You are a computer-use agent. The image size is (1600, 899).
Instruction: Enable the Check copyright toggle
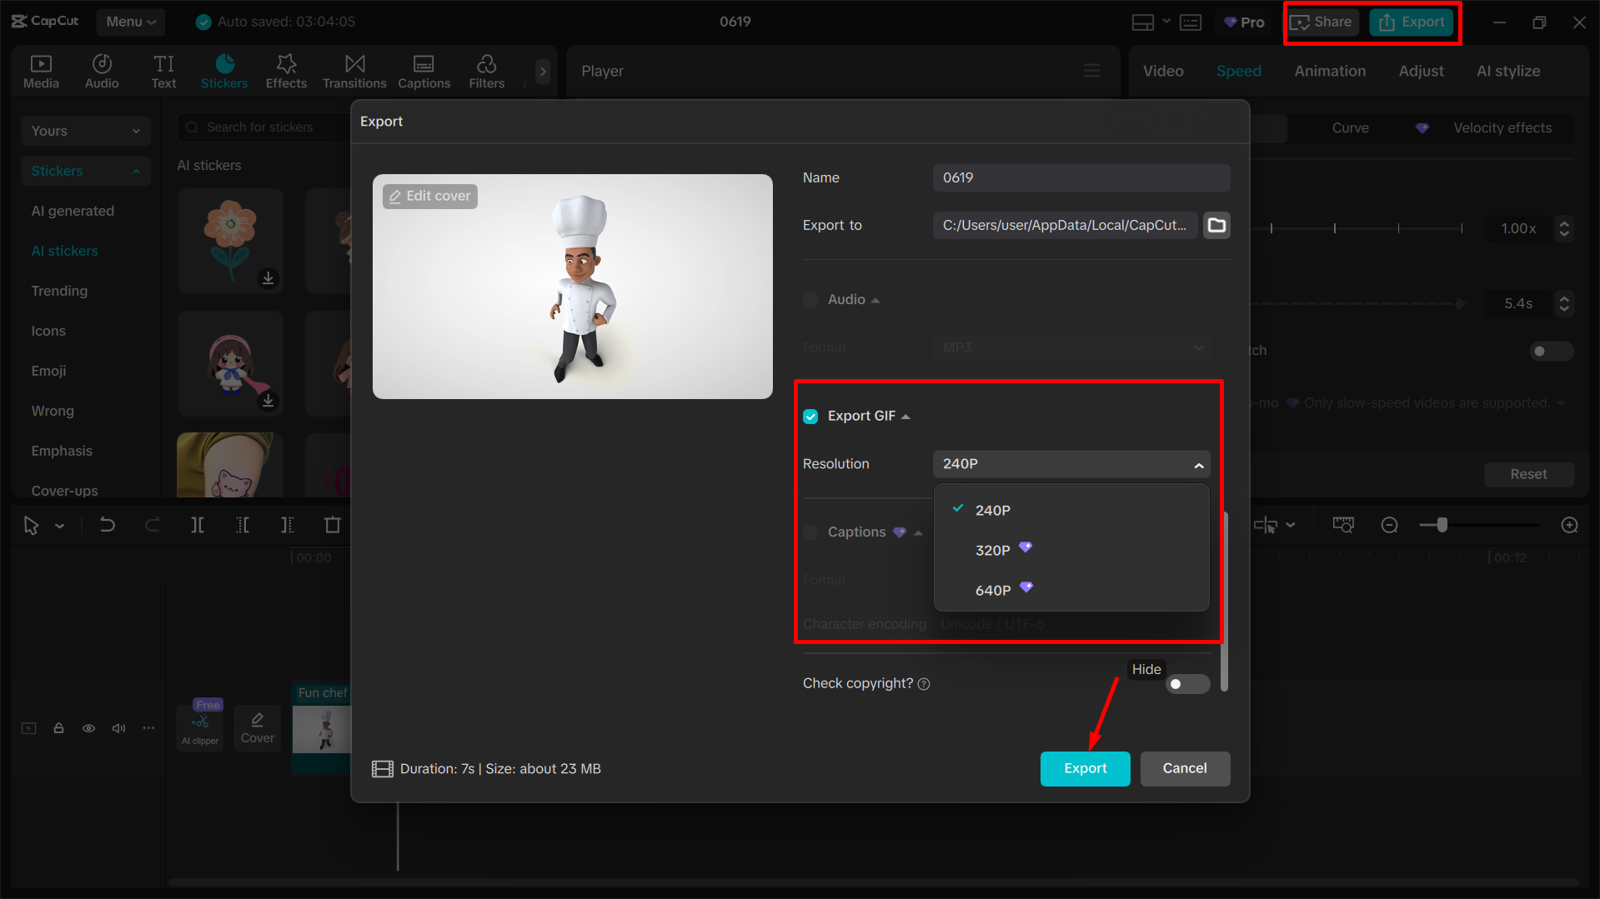click(x=1187, y=683)
